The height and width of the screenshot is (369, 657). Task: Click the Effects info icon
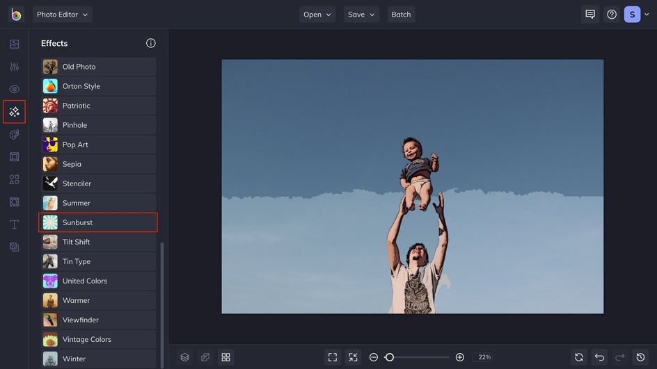click(151, 43)
